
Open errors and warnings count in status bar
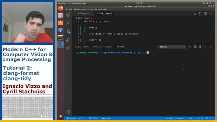click(x=93, y=118)
